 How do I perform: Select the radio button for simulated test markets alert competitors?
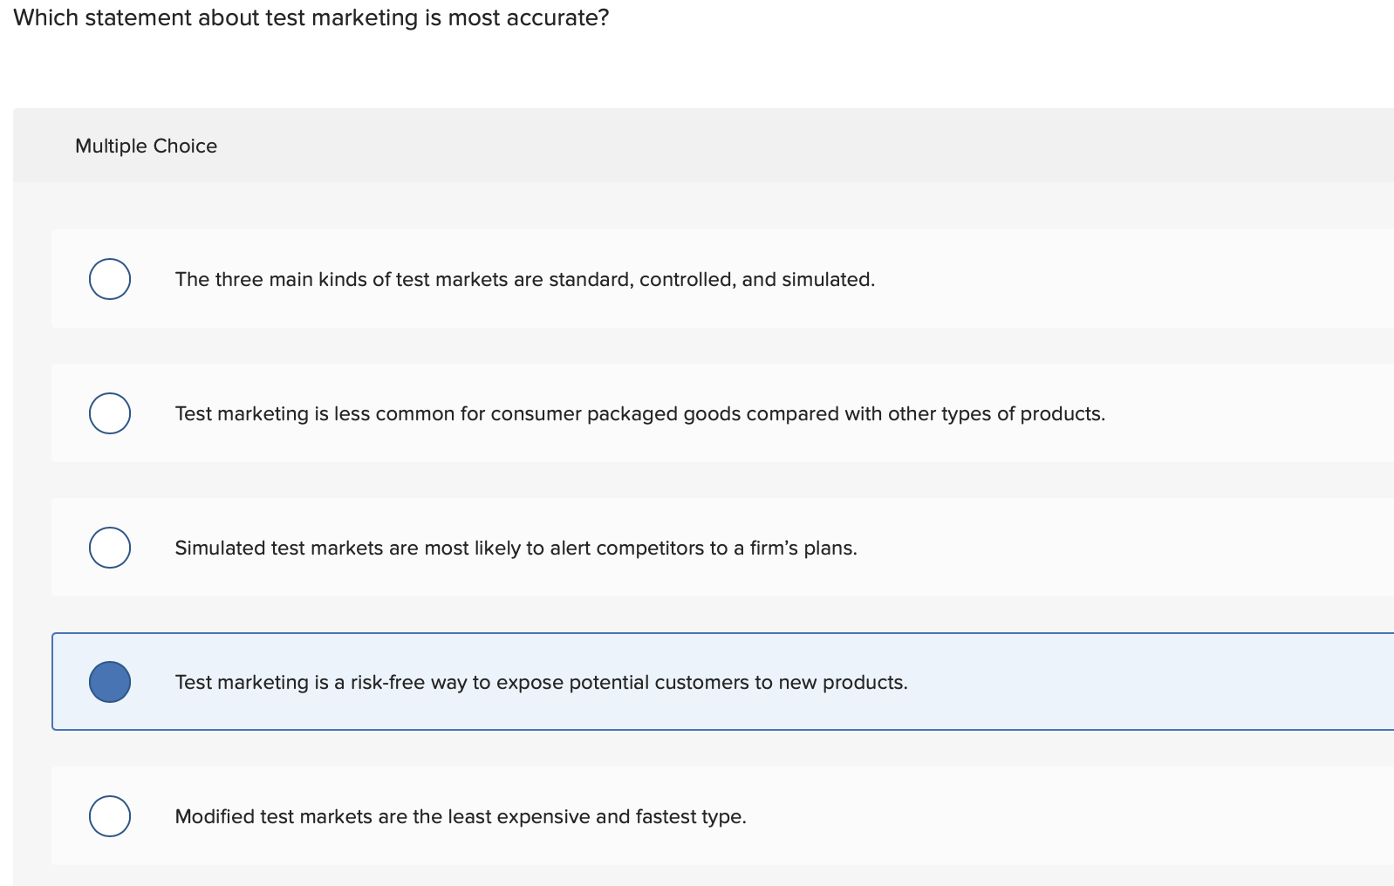pyautogui.click(x=110, y=548)
